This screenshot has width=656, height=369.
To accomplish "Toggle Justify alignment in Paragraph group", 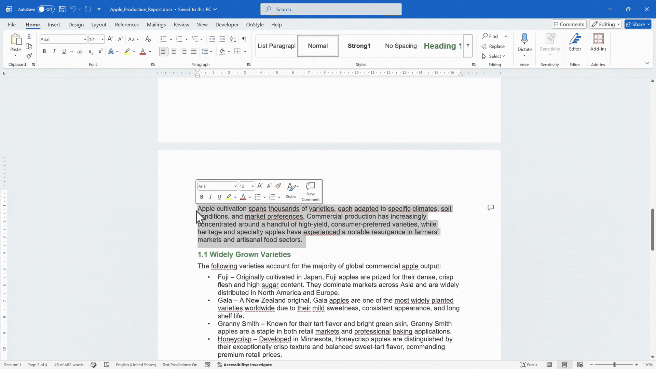I will (194, 52).
